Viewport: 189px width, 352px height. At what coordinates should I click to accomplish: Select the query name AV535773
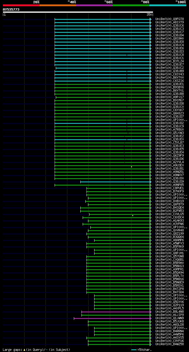click(11, 9)
